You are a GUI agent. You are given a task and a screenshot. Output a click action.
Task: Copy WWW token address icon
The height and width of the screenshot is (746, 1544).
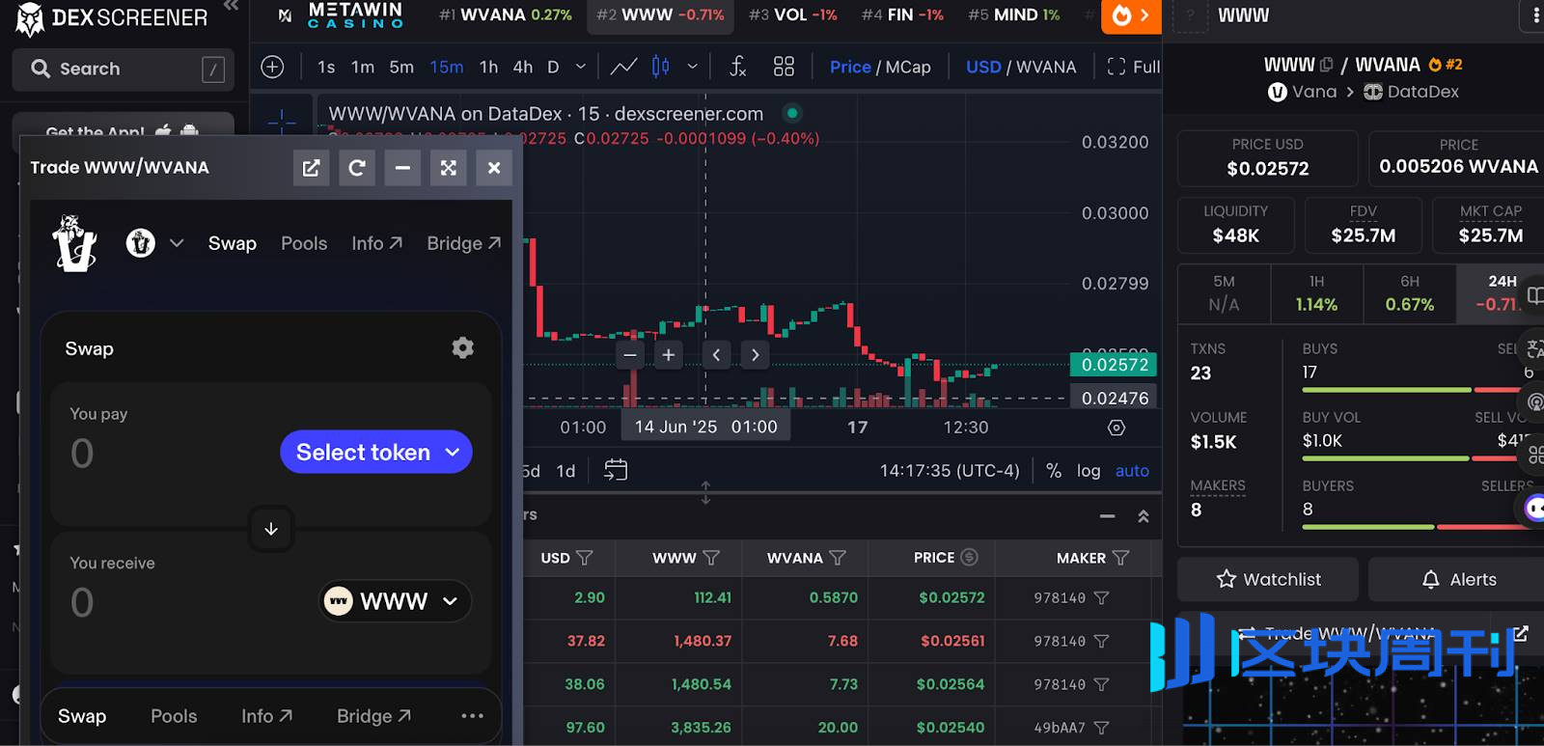coord(1326,65)
